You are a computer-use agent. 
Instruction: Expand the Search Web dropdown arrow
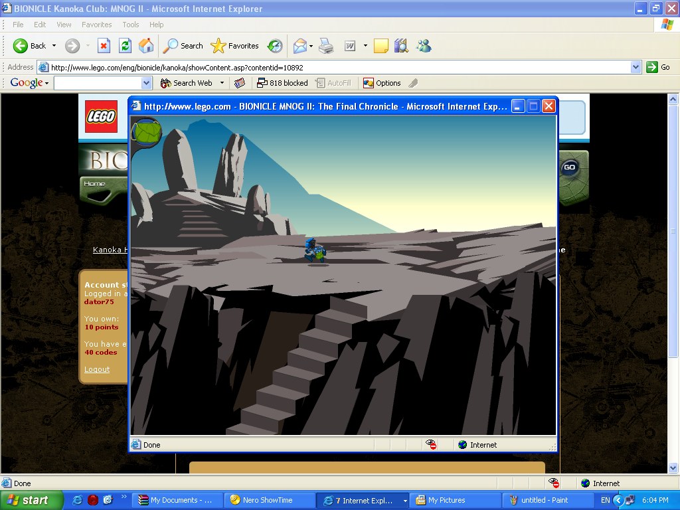pyautogui.click(x=222, y=83)
